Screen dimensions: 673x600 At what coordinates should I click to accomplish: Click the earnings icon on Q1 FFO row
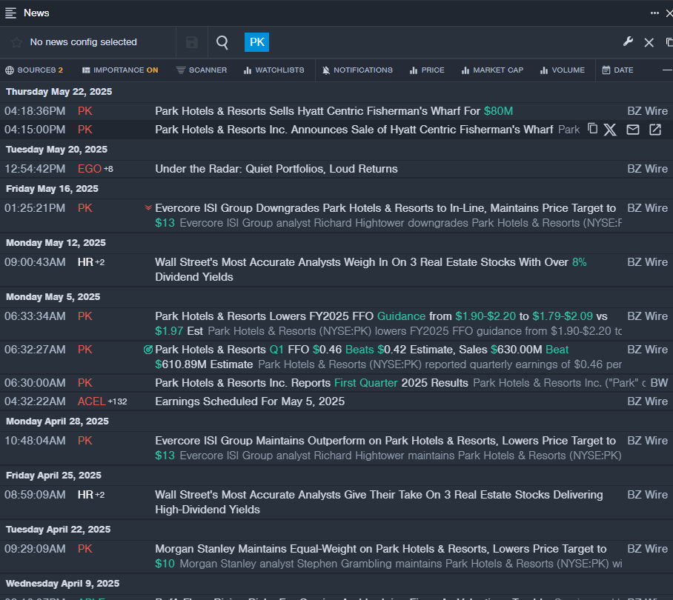click(x=148, y=350)
